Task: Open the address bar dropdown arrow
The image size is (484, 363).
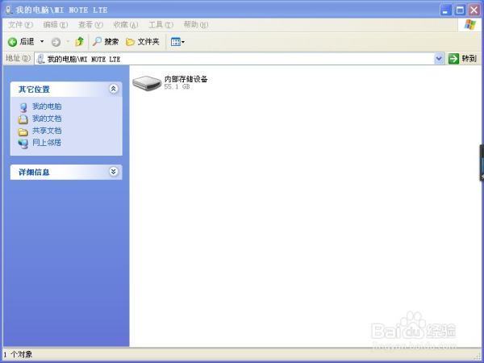Action: [x=439, y=58]
